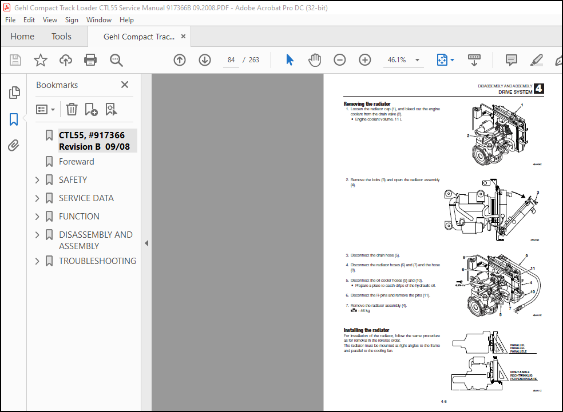Jump to SERVICE DATA bookmark
The height and width of the screenshot is (412, 563).
click(x=86, y=198)
